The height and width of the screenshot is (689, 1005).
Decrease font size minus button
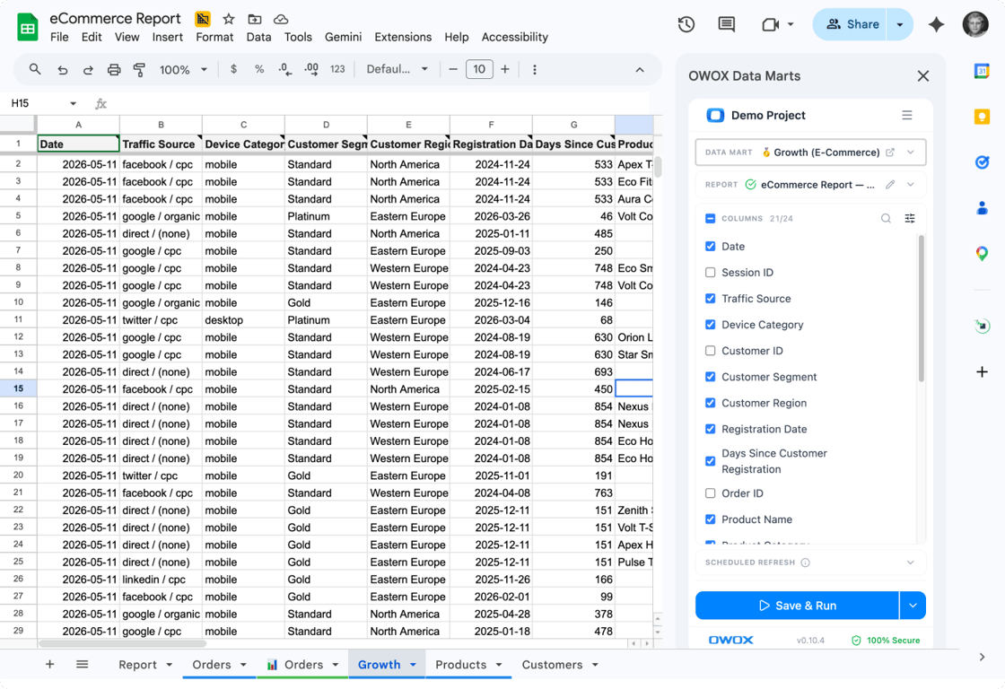(453, 69)
